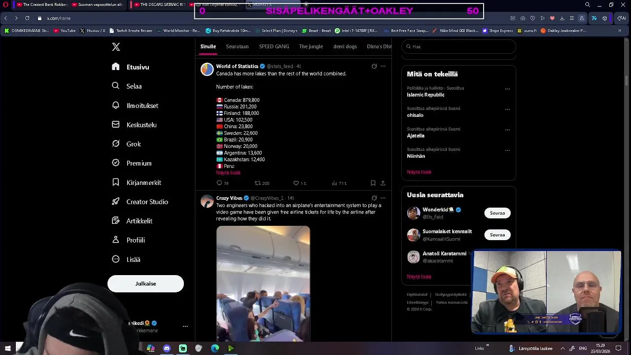Open Selaa in the sidebar
Screen dimensions: 631x355
pyautogui.click(x=127, y=86)
